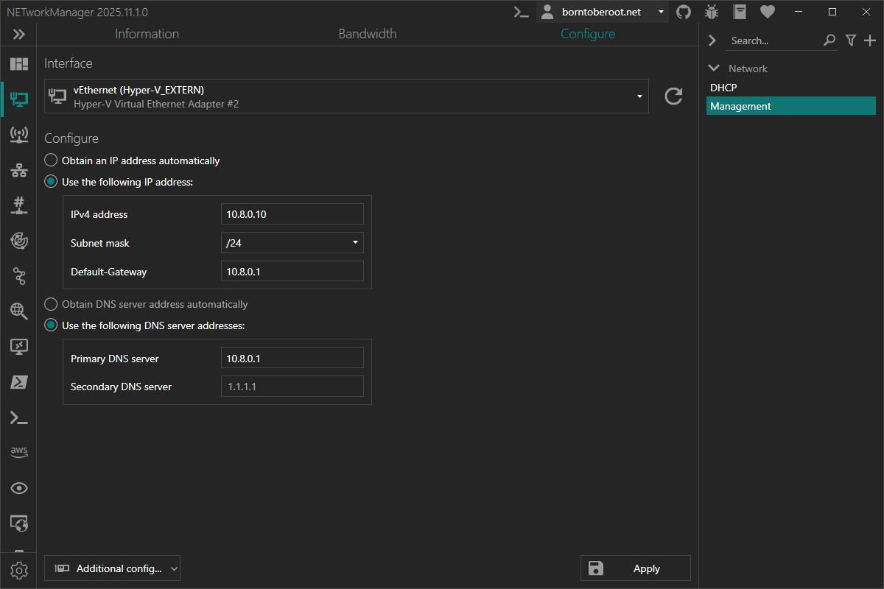Select Obtain DNS server address automatically
Image resolution: width=884 pixels, height=589 pixels.
tap(50, 303)
